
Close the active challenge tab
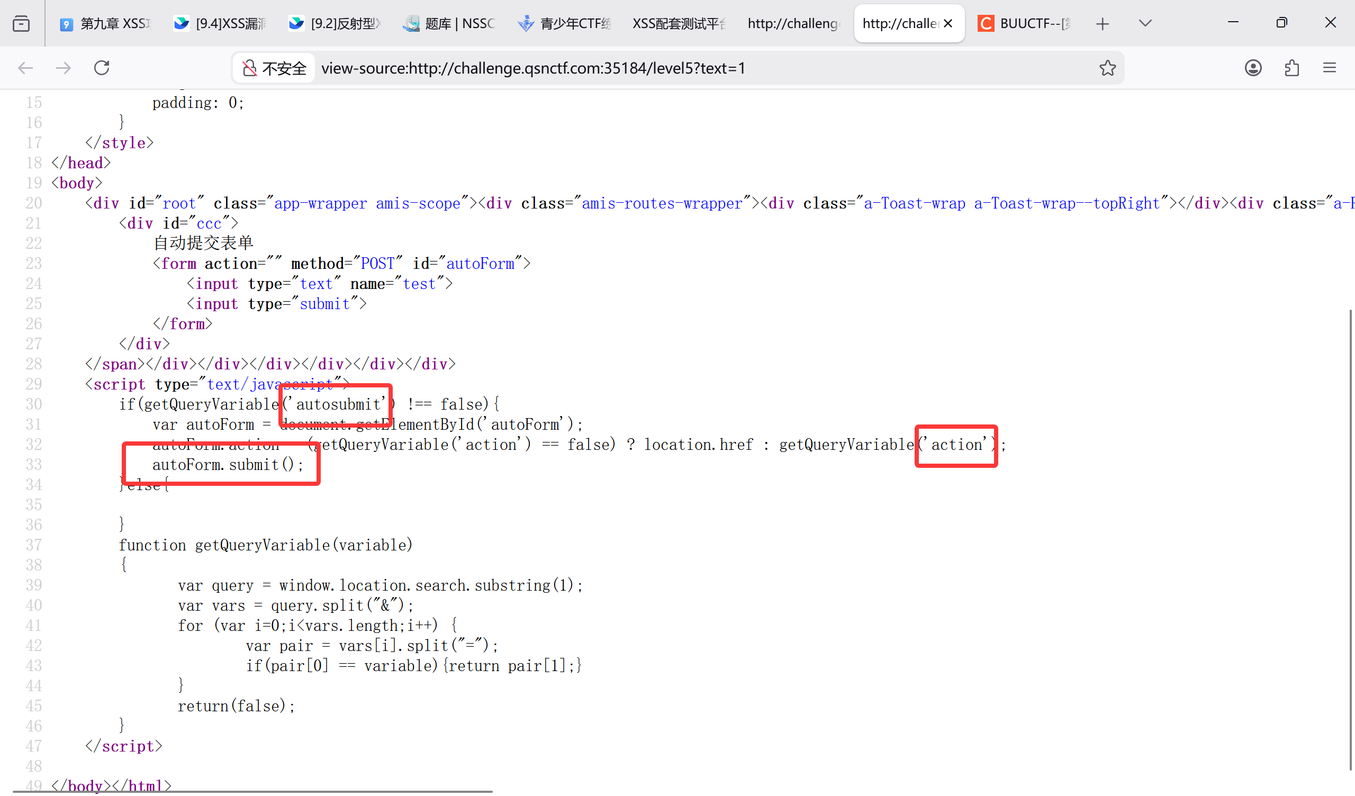(948, 24)
